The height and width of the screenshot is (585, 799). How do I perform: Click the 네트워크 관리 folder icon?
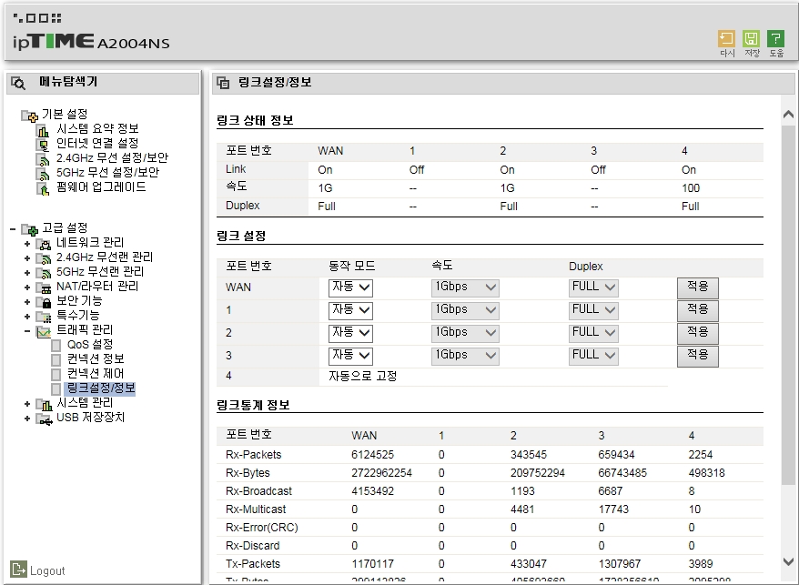tap(44, 244)
